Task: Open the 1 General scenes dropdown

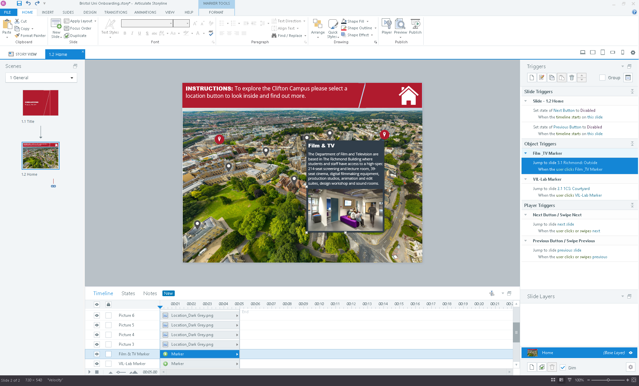Action: (x=72, y=78)
